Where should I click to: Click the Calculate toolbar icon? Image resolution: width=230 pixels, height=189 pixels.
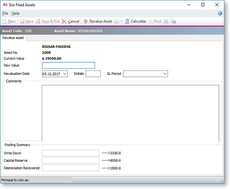127,21
